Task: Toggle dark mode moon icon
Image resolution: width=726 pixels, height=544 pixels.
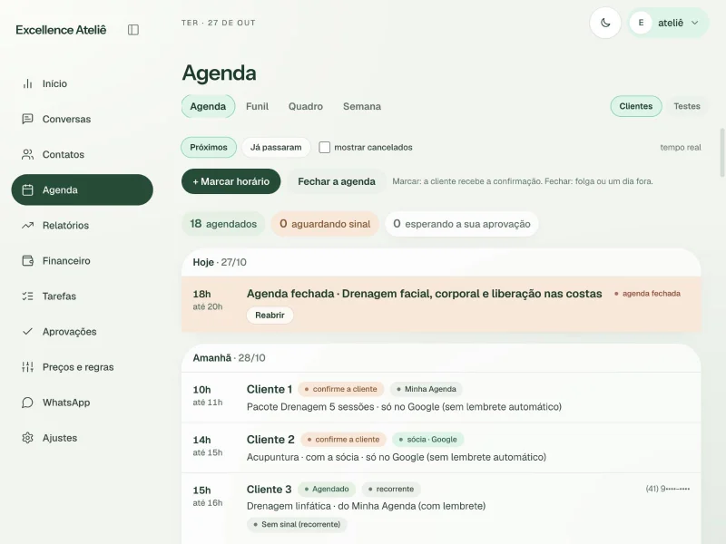Action: [x=605, y=23]
